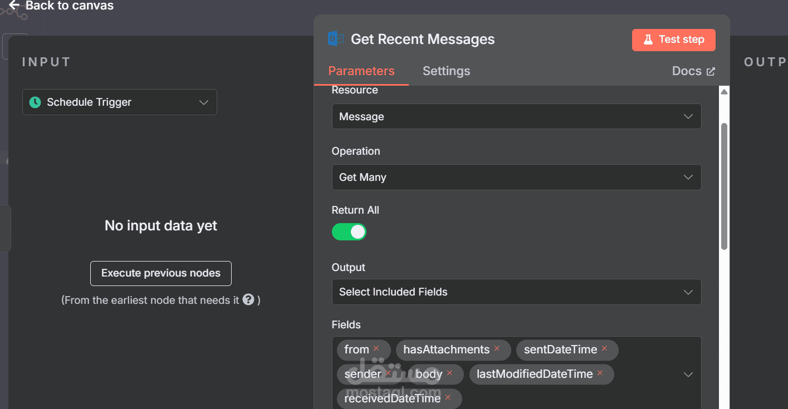Expand the Schedule Trigger input selector
Viewport: 788px width, 409px height.
(120, 102)
